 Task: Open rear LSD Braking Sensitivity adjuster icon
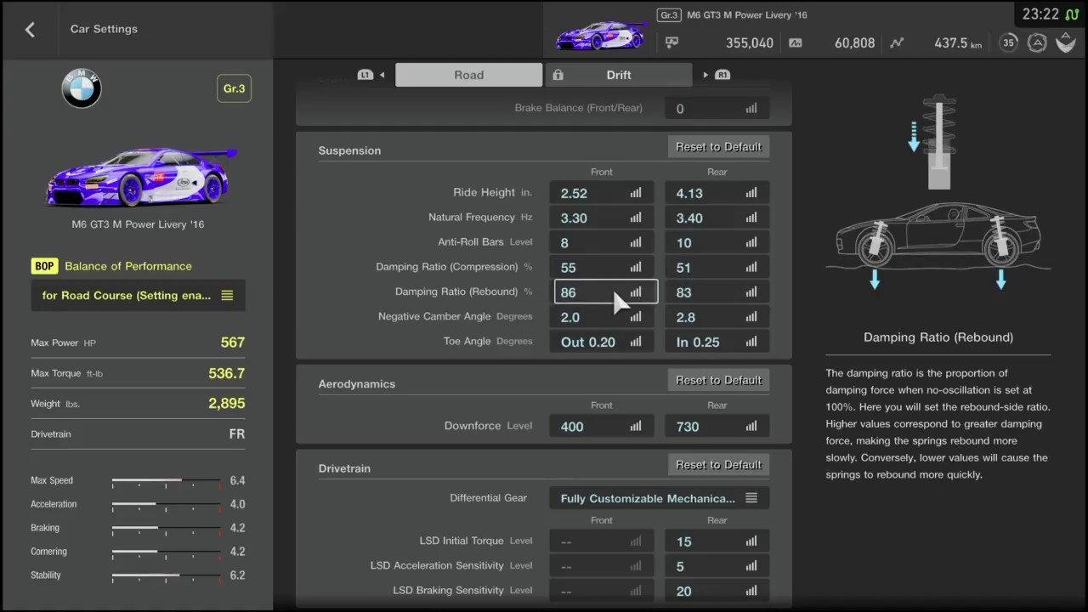[x=751, y=591]
